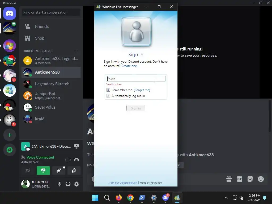
Task: Create a new DM with plus icon
Action: click(x=76, y=51)
